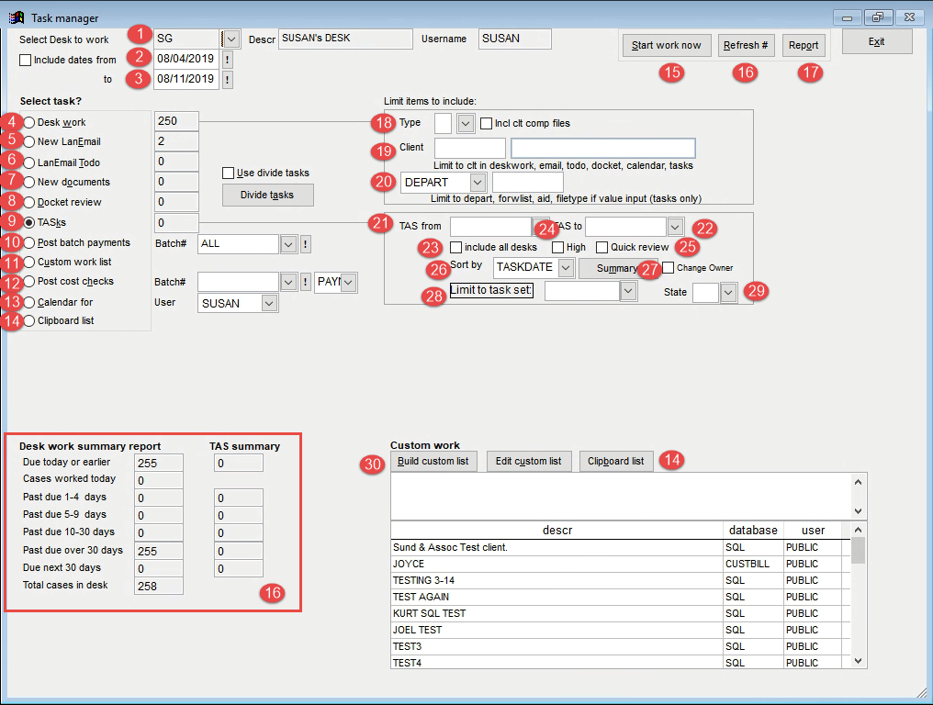Click the Summary button

coord(616,268)
